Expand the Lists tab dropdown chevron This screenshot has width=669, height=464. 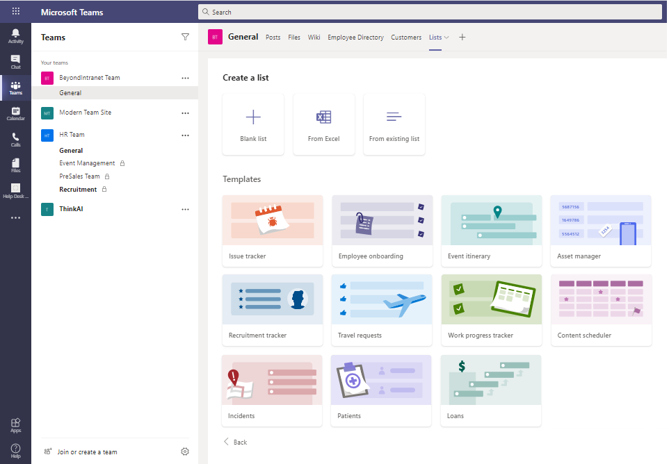pyautogui.click(x=446, y=38)
